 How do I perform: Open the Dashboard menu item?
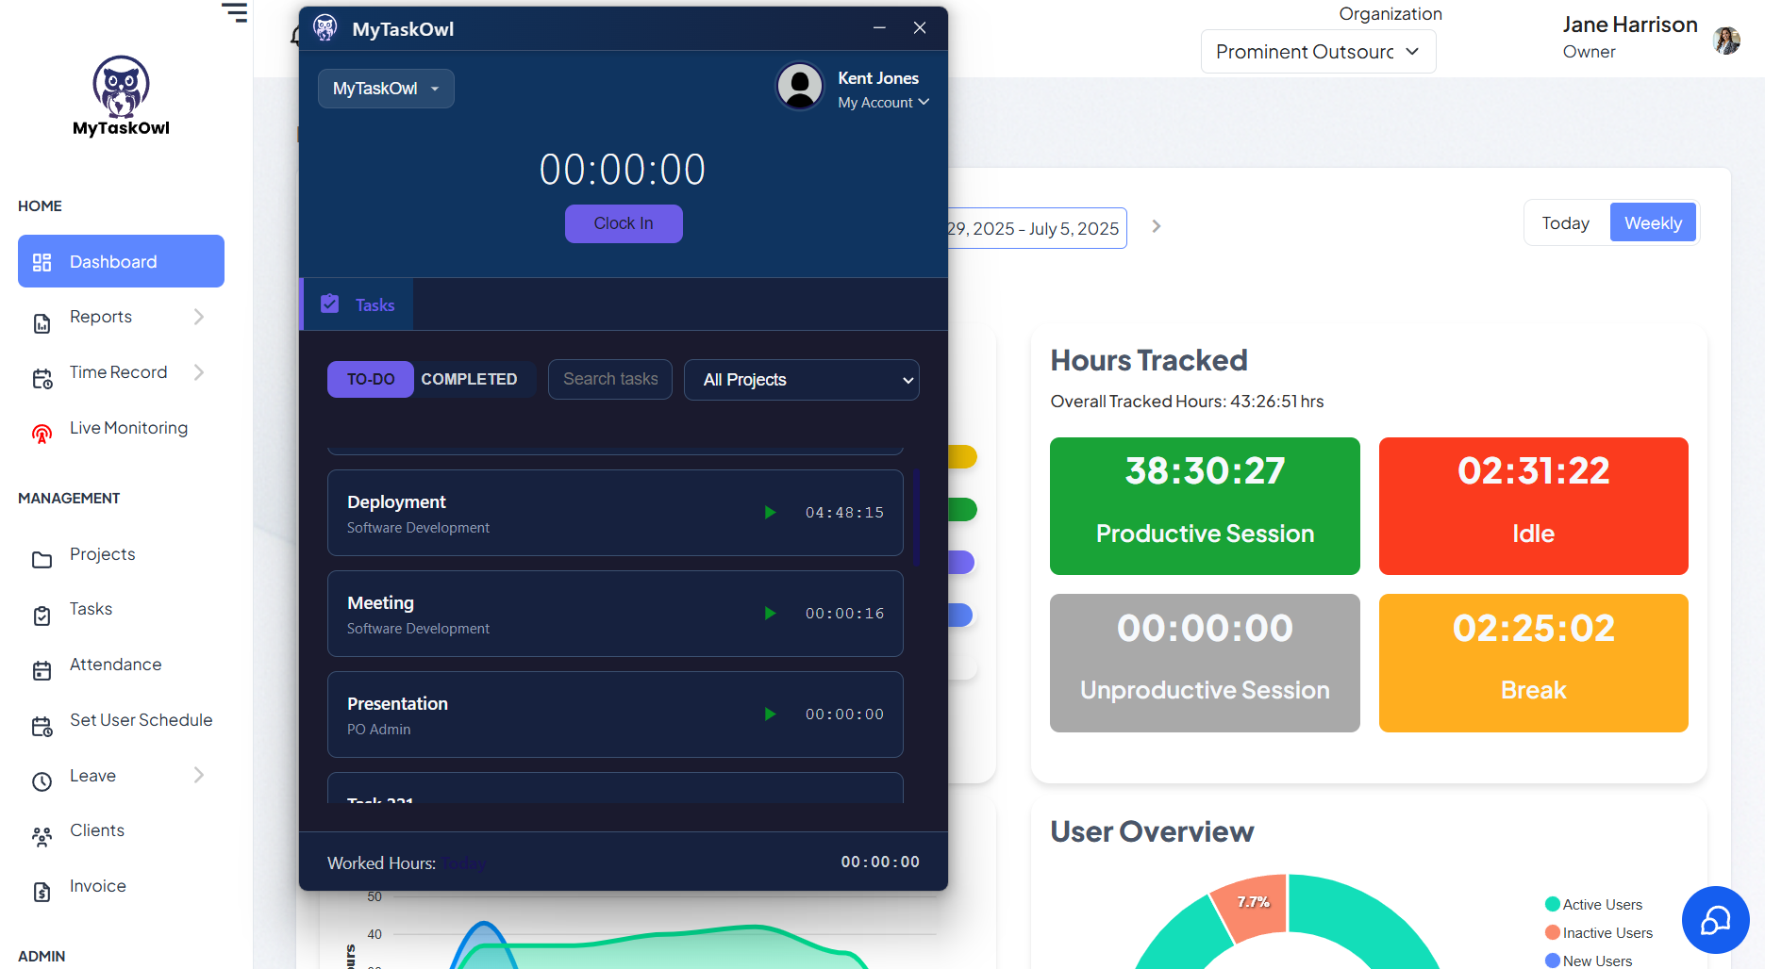click(x=121, y=261)
